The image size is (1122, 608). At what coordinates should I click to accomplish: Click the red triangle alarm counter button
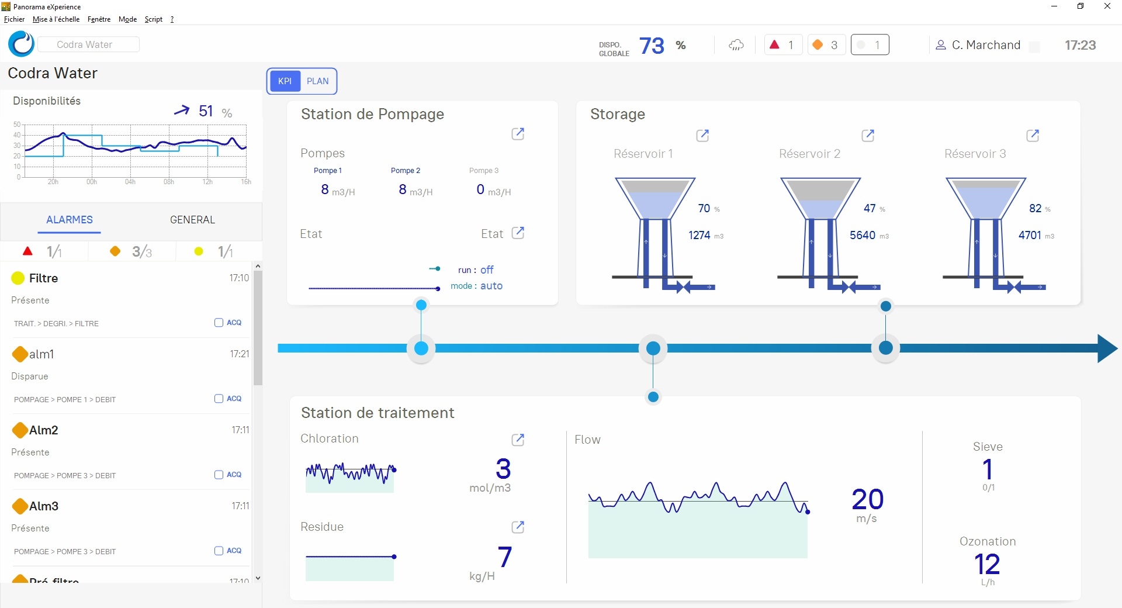(783, 45)
